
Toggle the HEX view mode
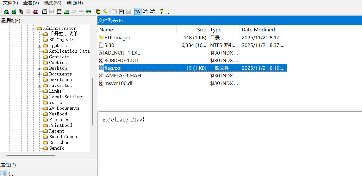pyautogui.click(x=153, y=12)
